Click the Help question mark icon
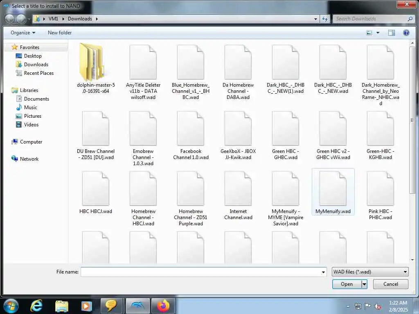Image resolution: width=419 pixels, height=314 pixels. click(x=406, y=33)
